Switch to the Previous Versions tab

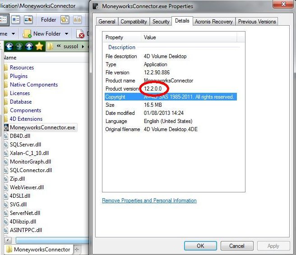click(257, 22)
